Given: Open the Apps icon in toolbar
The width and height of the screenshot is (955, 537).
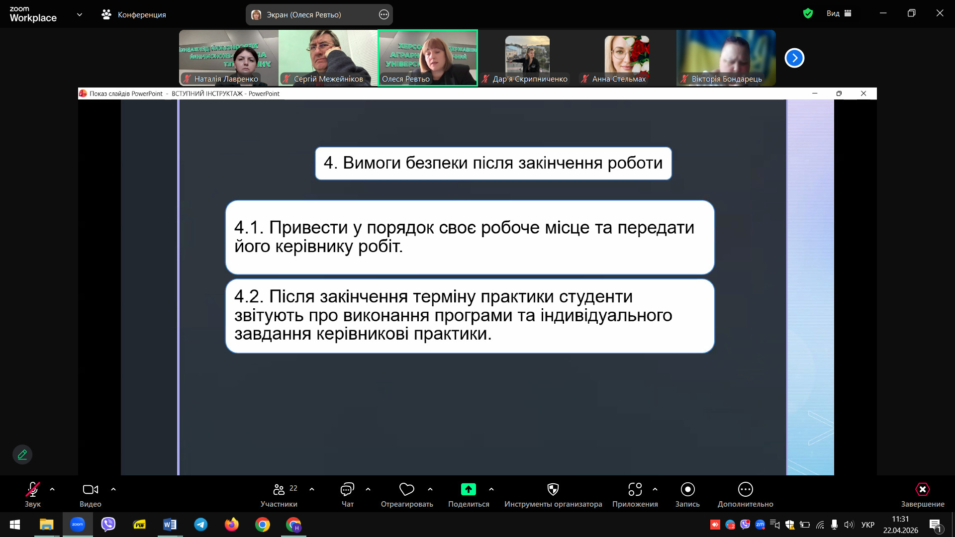Looking at the screenshot, I should pyautogui.click(x=635, y=490).
